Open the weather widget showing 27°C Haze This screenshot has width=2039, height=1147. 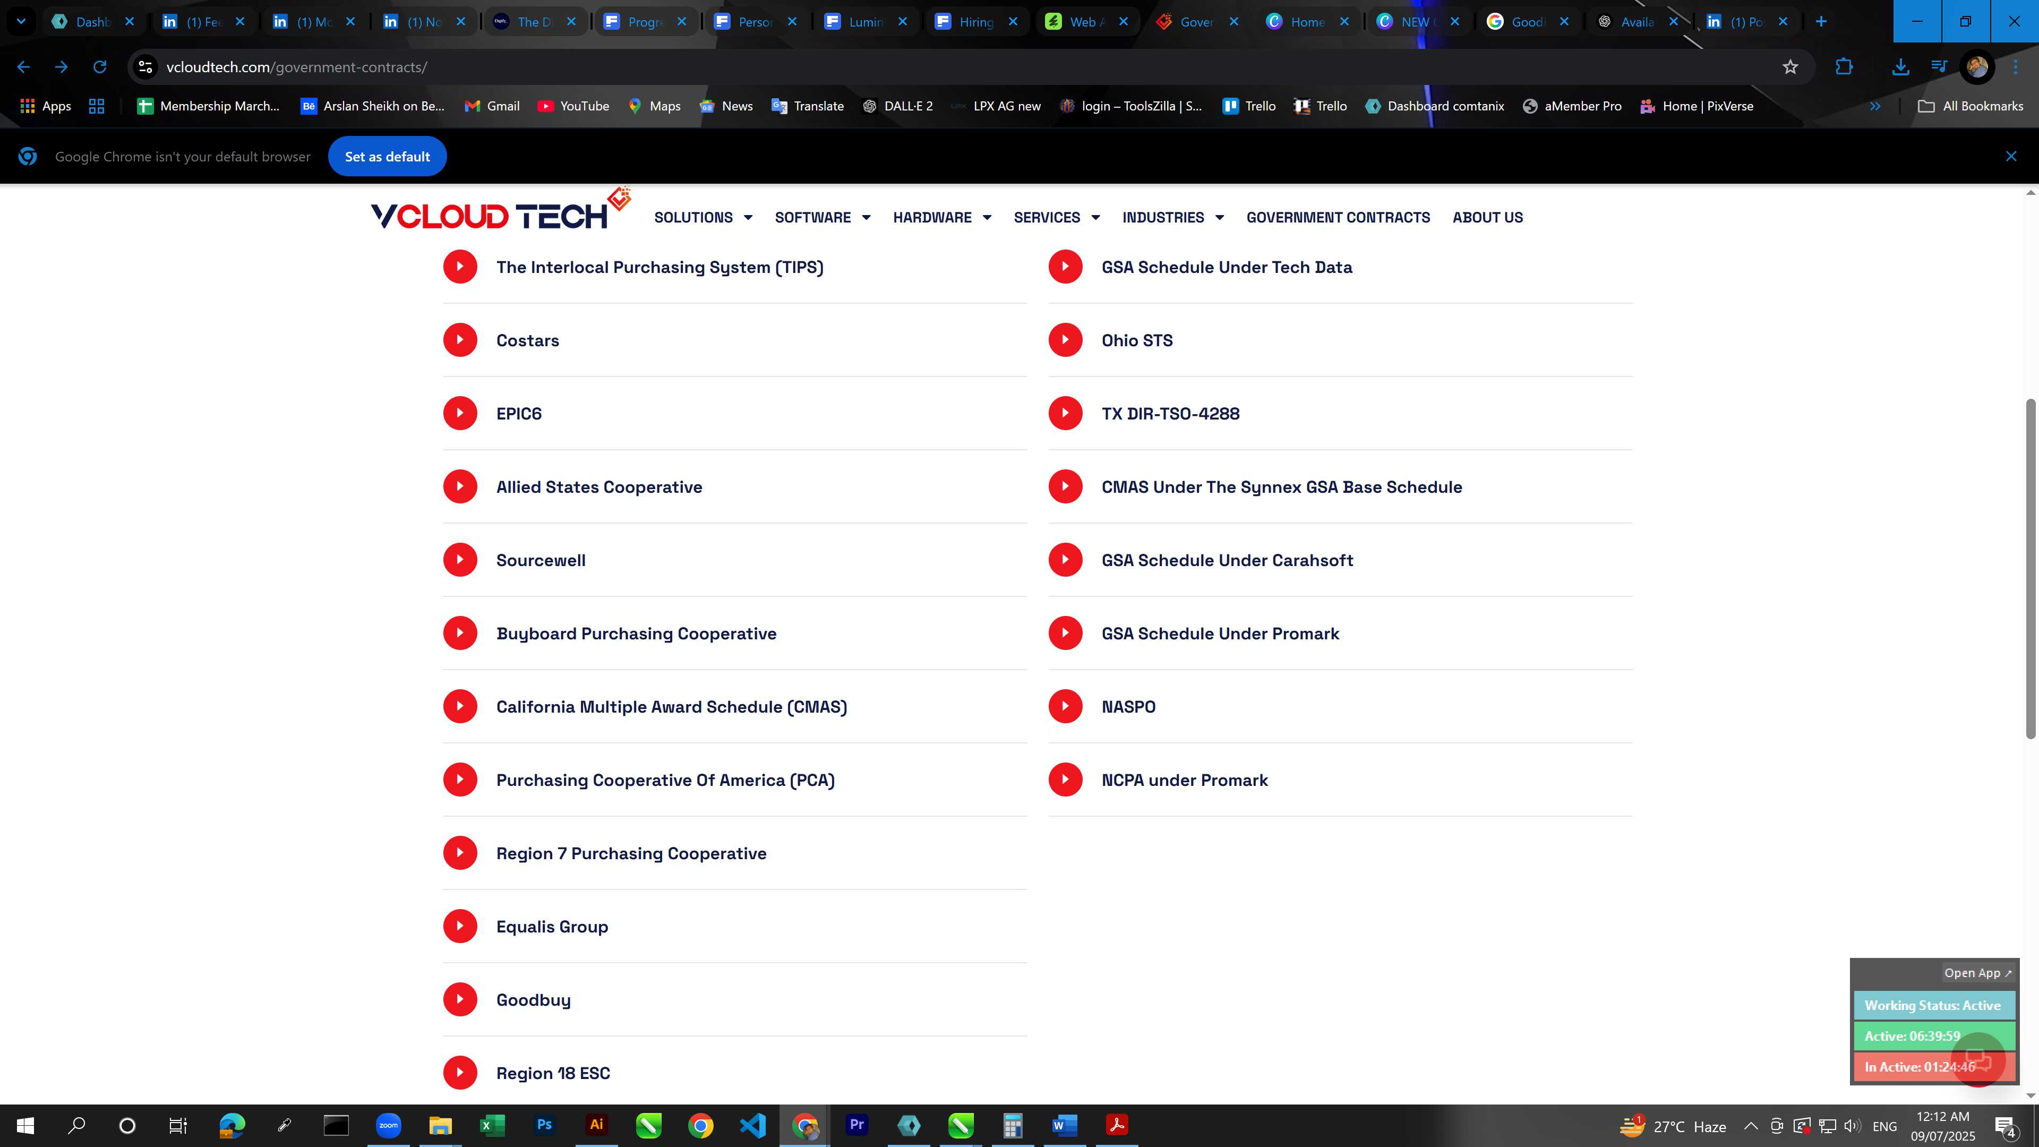tap(1673, 1126)
